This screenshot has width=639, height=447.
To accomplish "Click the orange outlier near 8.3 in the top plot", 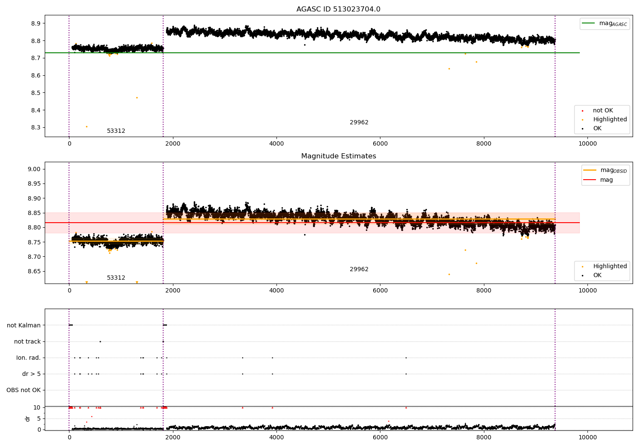I will 86,126.
